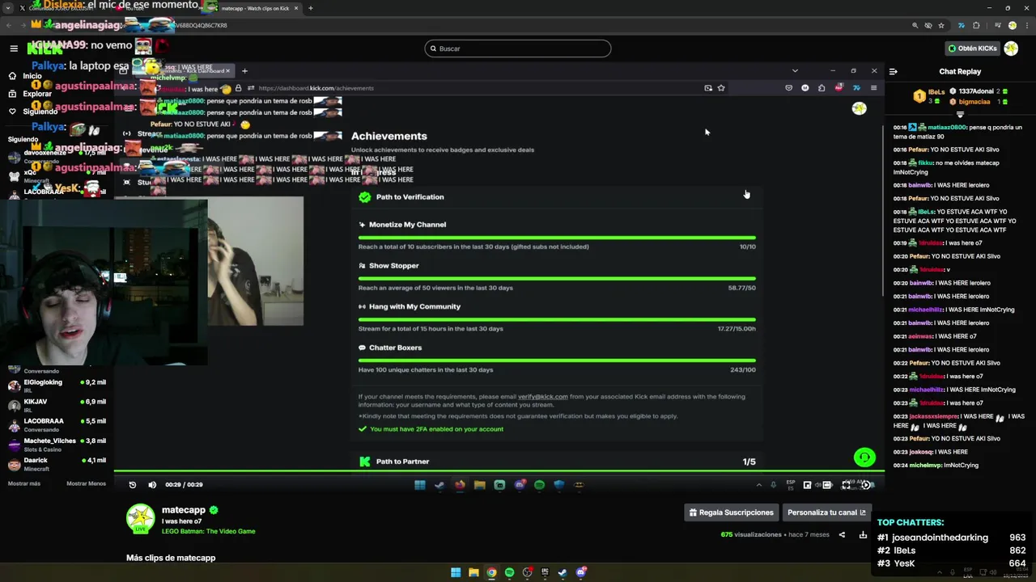Click chat user joakosq in Chat Replay
This screenshot has width=1036, height=582.
(920, 452)
